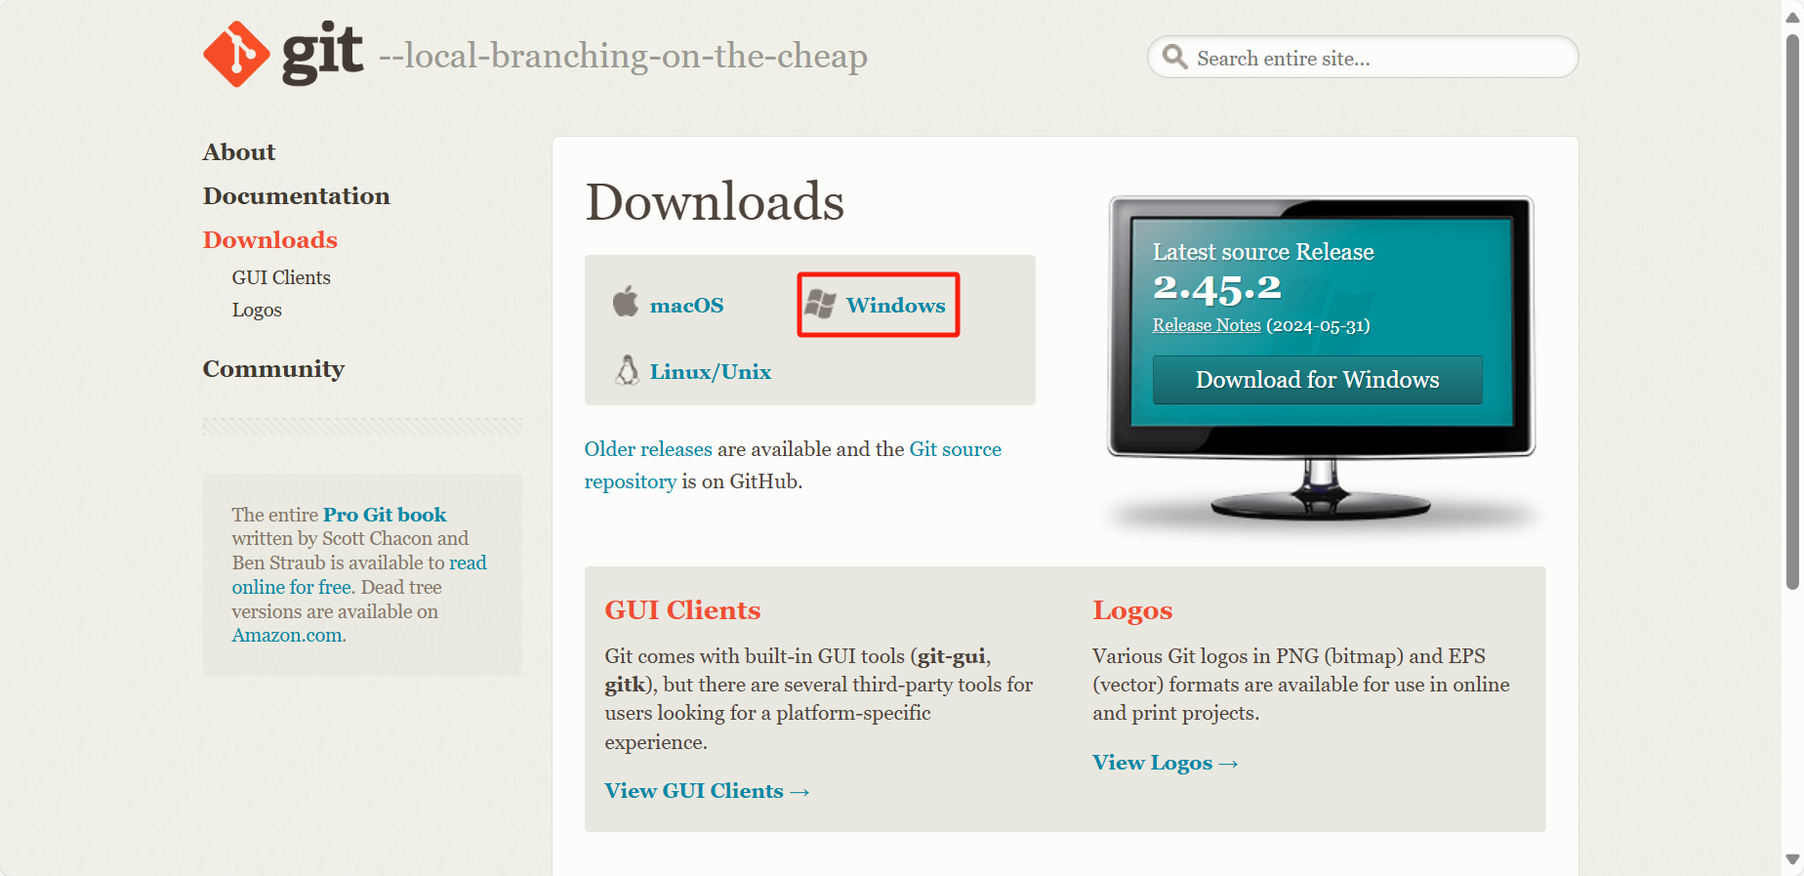Open the View Logos link
The height and width of the screenshot is (876, 1804).
(1166, 763)
